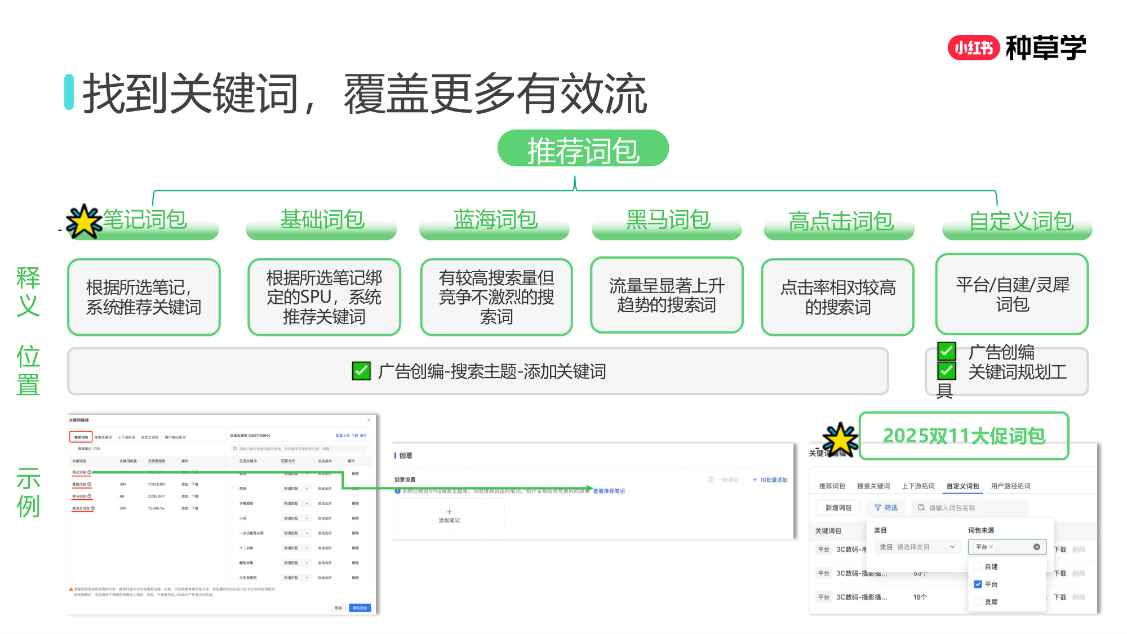Expand the 短语匹配 dropdown for 手機壁纸

pos(307,503)
